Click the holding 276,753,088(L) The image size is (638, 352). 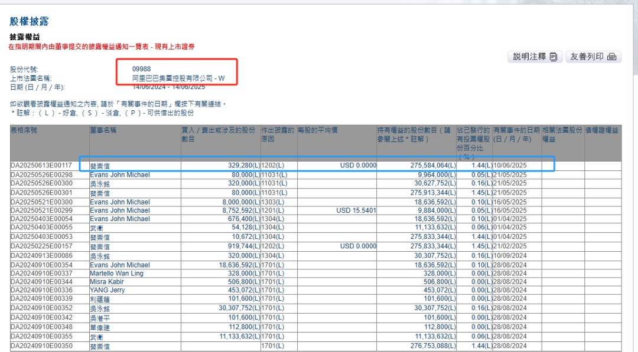433,346
